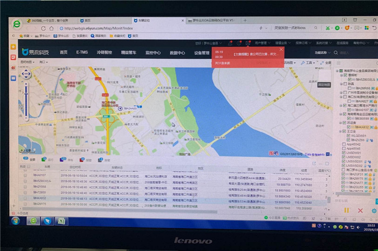
Task: Click the orange pause icon
Action: click(346, 210)
